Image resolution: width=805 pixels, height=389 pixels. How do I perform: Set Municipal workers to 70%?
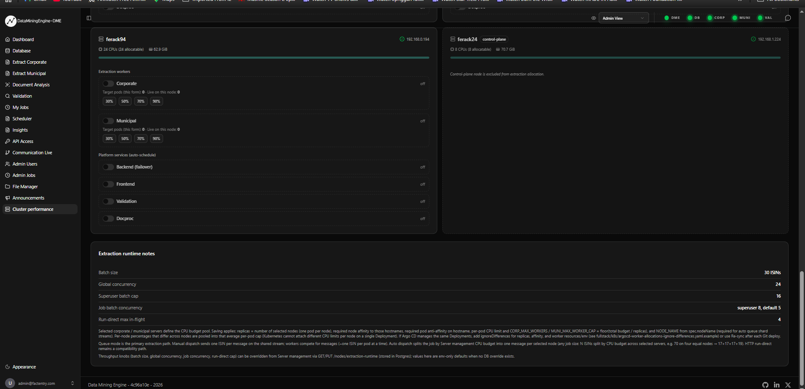click(x=141, y=139)
